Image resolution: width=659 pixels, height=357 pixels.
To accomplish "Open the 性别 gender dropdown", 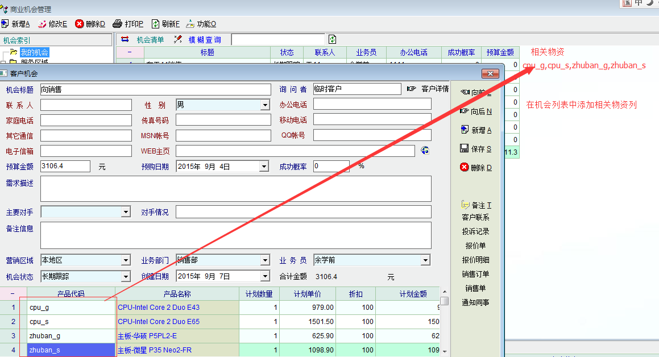I will (x=264, y=105).
